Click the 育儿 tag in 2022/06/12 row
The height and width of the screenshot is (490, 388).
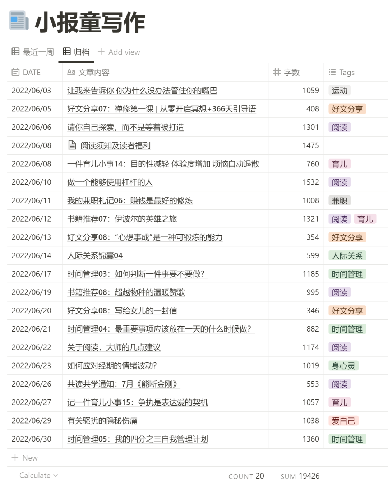365,219
